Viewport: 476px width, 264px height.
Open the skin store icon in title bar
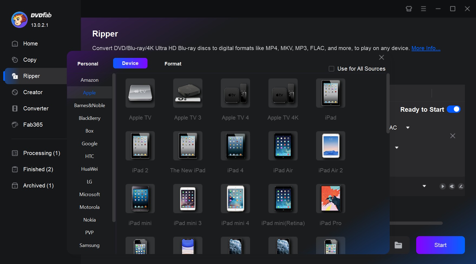click(x=409, y=9)
